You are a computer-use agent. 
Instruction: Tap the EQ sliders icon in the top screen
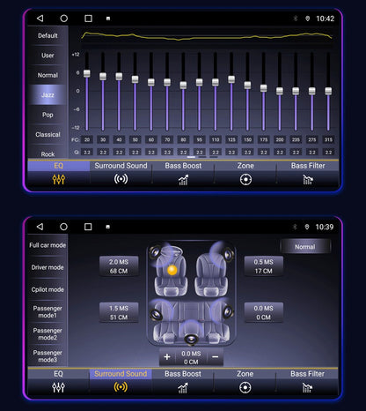(x=59, y=179)
